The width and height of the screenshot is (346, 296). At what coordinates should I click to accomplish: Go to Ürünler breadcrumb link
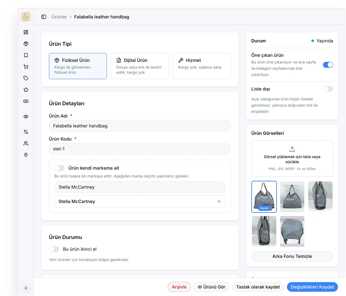(x=59, y=17)
